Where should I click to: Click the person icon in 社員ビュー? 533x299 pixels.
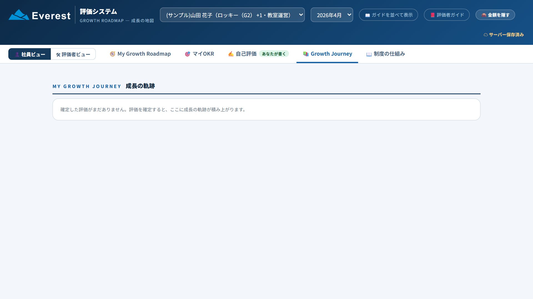(17, 55)
